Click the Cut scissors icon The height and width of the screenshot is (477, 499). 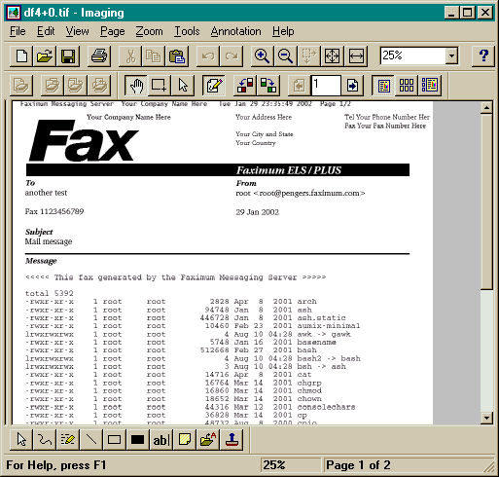click(130, 56)
